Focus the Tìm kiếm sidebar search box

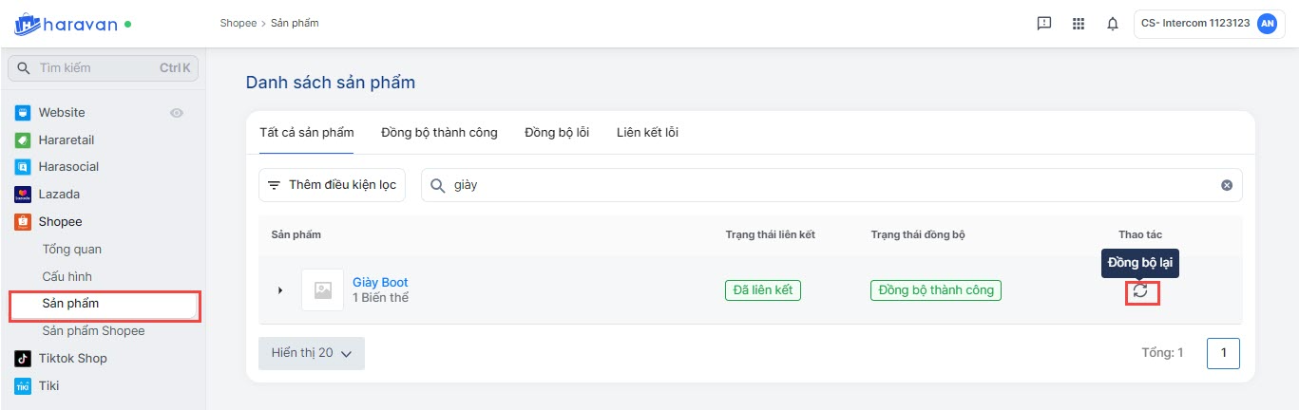[100, 68]
